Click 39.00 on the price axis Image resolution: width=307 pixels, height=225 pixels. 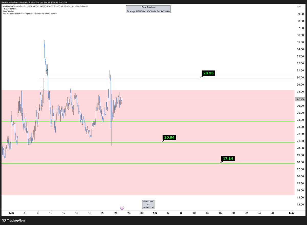(300, 14)
